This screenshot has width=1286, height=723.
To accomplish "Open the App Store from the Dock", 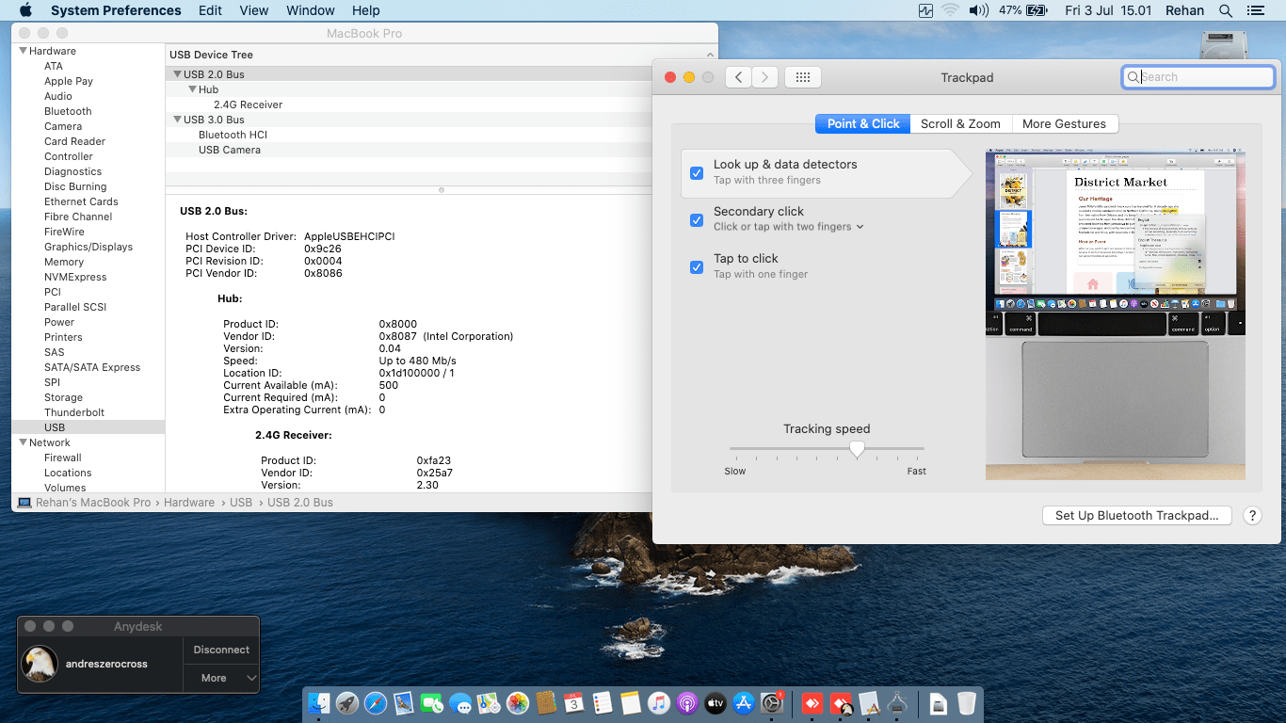I will (x=745, y=703).
